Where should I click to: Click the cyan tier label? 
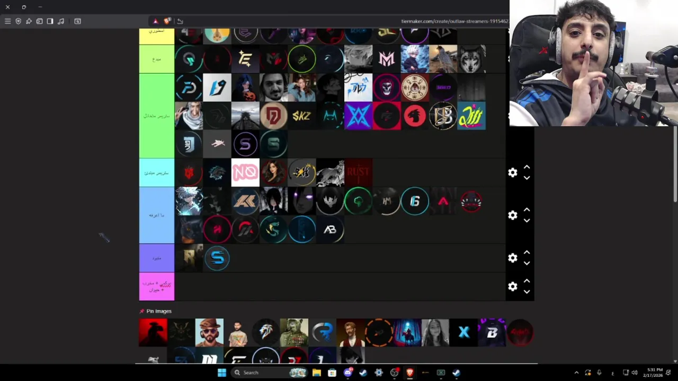pos(157,173)
